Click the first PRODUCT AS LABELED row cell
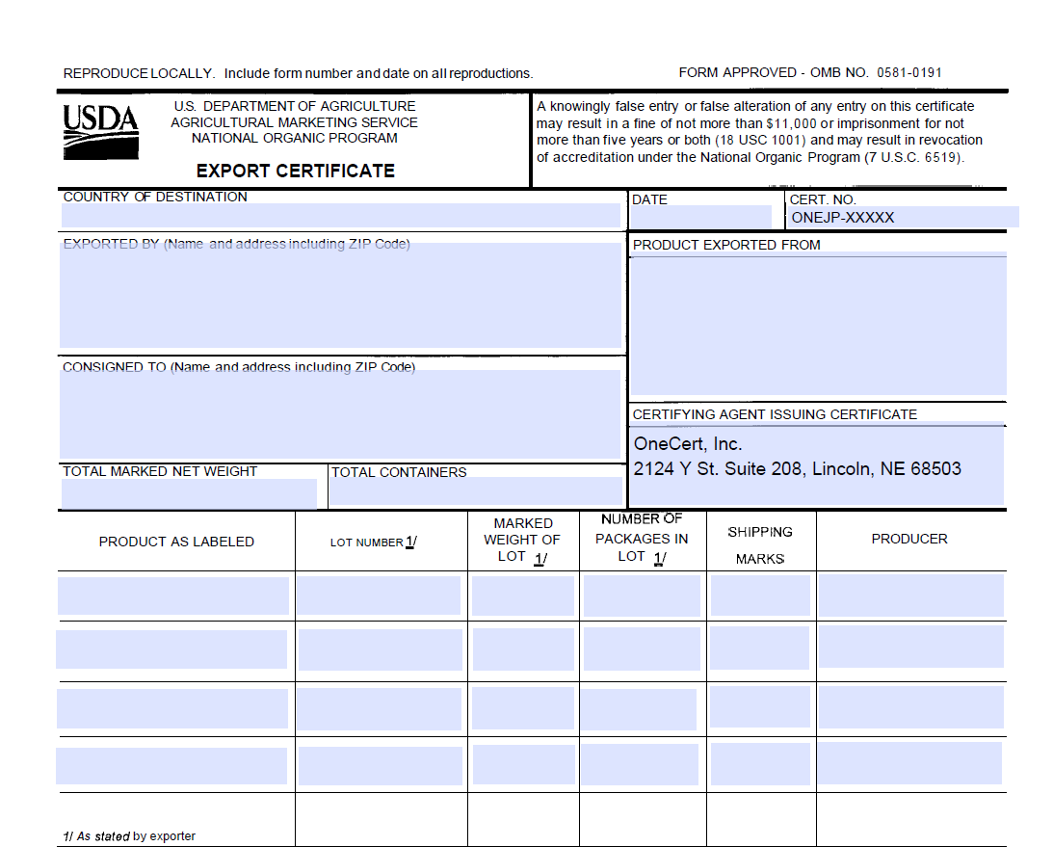This screenshot has width=1053, height=847. (173, 595)
